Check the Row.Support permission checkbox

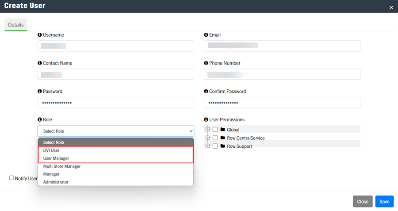(x=215, y=146)
